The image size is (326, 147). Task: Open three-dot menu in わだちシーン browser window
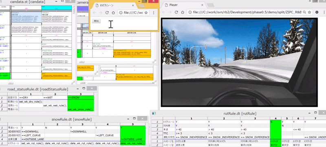[154, 13]
